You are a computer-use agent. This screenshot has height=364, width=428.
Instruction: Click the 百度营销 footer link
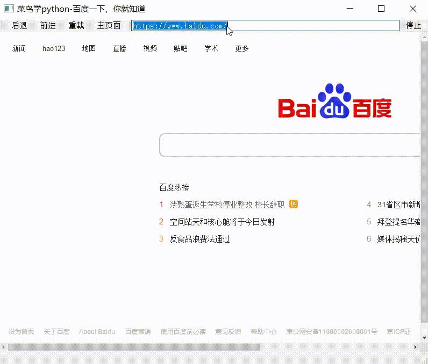tap(138, 332)
